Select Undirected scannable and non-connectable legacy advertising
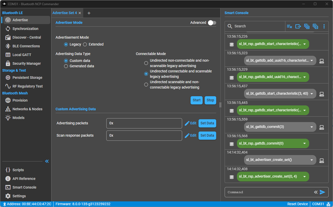This screenshot has width=333, height=207. point(146,84)
